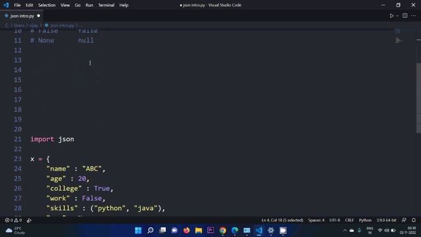Open notifications bell in status bar
The width and height of the screenshot is (421, 237).
414,220
